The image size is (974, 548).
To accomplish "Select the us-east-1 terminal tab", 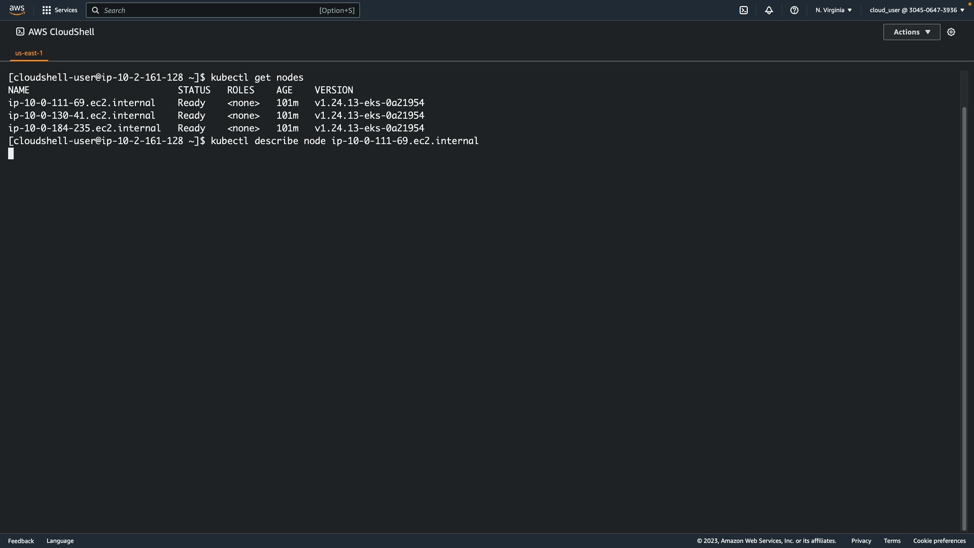I will point(29,53).
